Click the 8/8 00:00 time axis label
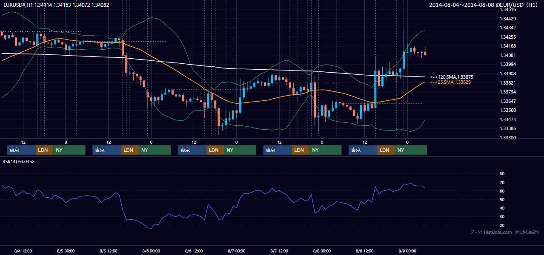Screen dimensions: 544x255 coord(322,251)
